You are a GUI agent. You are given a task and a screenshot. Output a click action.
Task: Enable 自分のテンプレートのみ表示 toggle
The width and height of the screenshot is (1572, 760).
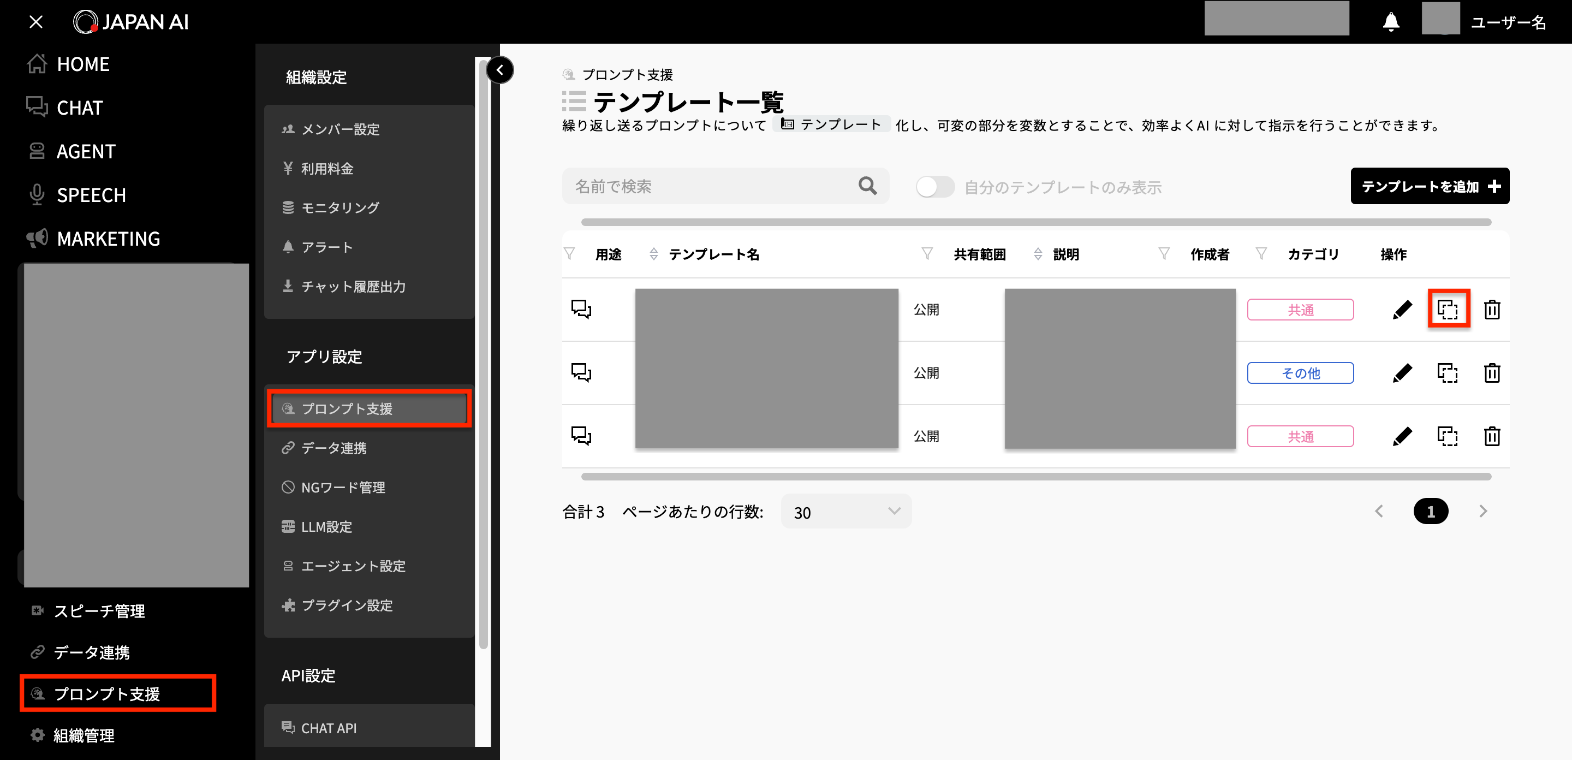pos(935,187)
